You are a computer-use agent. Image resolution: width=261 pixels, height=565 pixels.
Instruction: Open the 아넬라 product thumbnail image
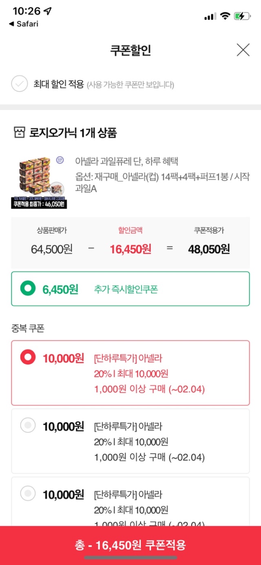click(x=39, y=182)
